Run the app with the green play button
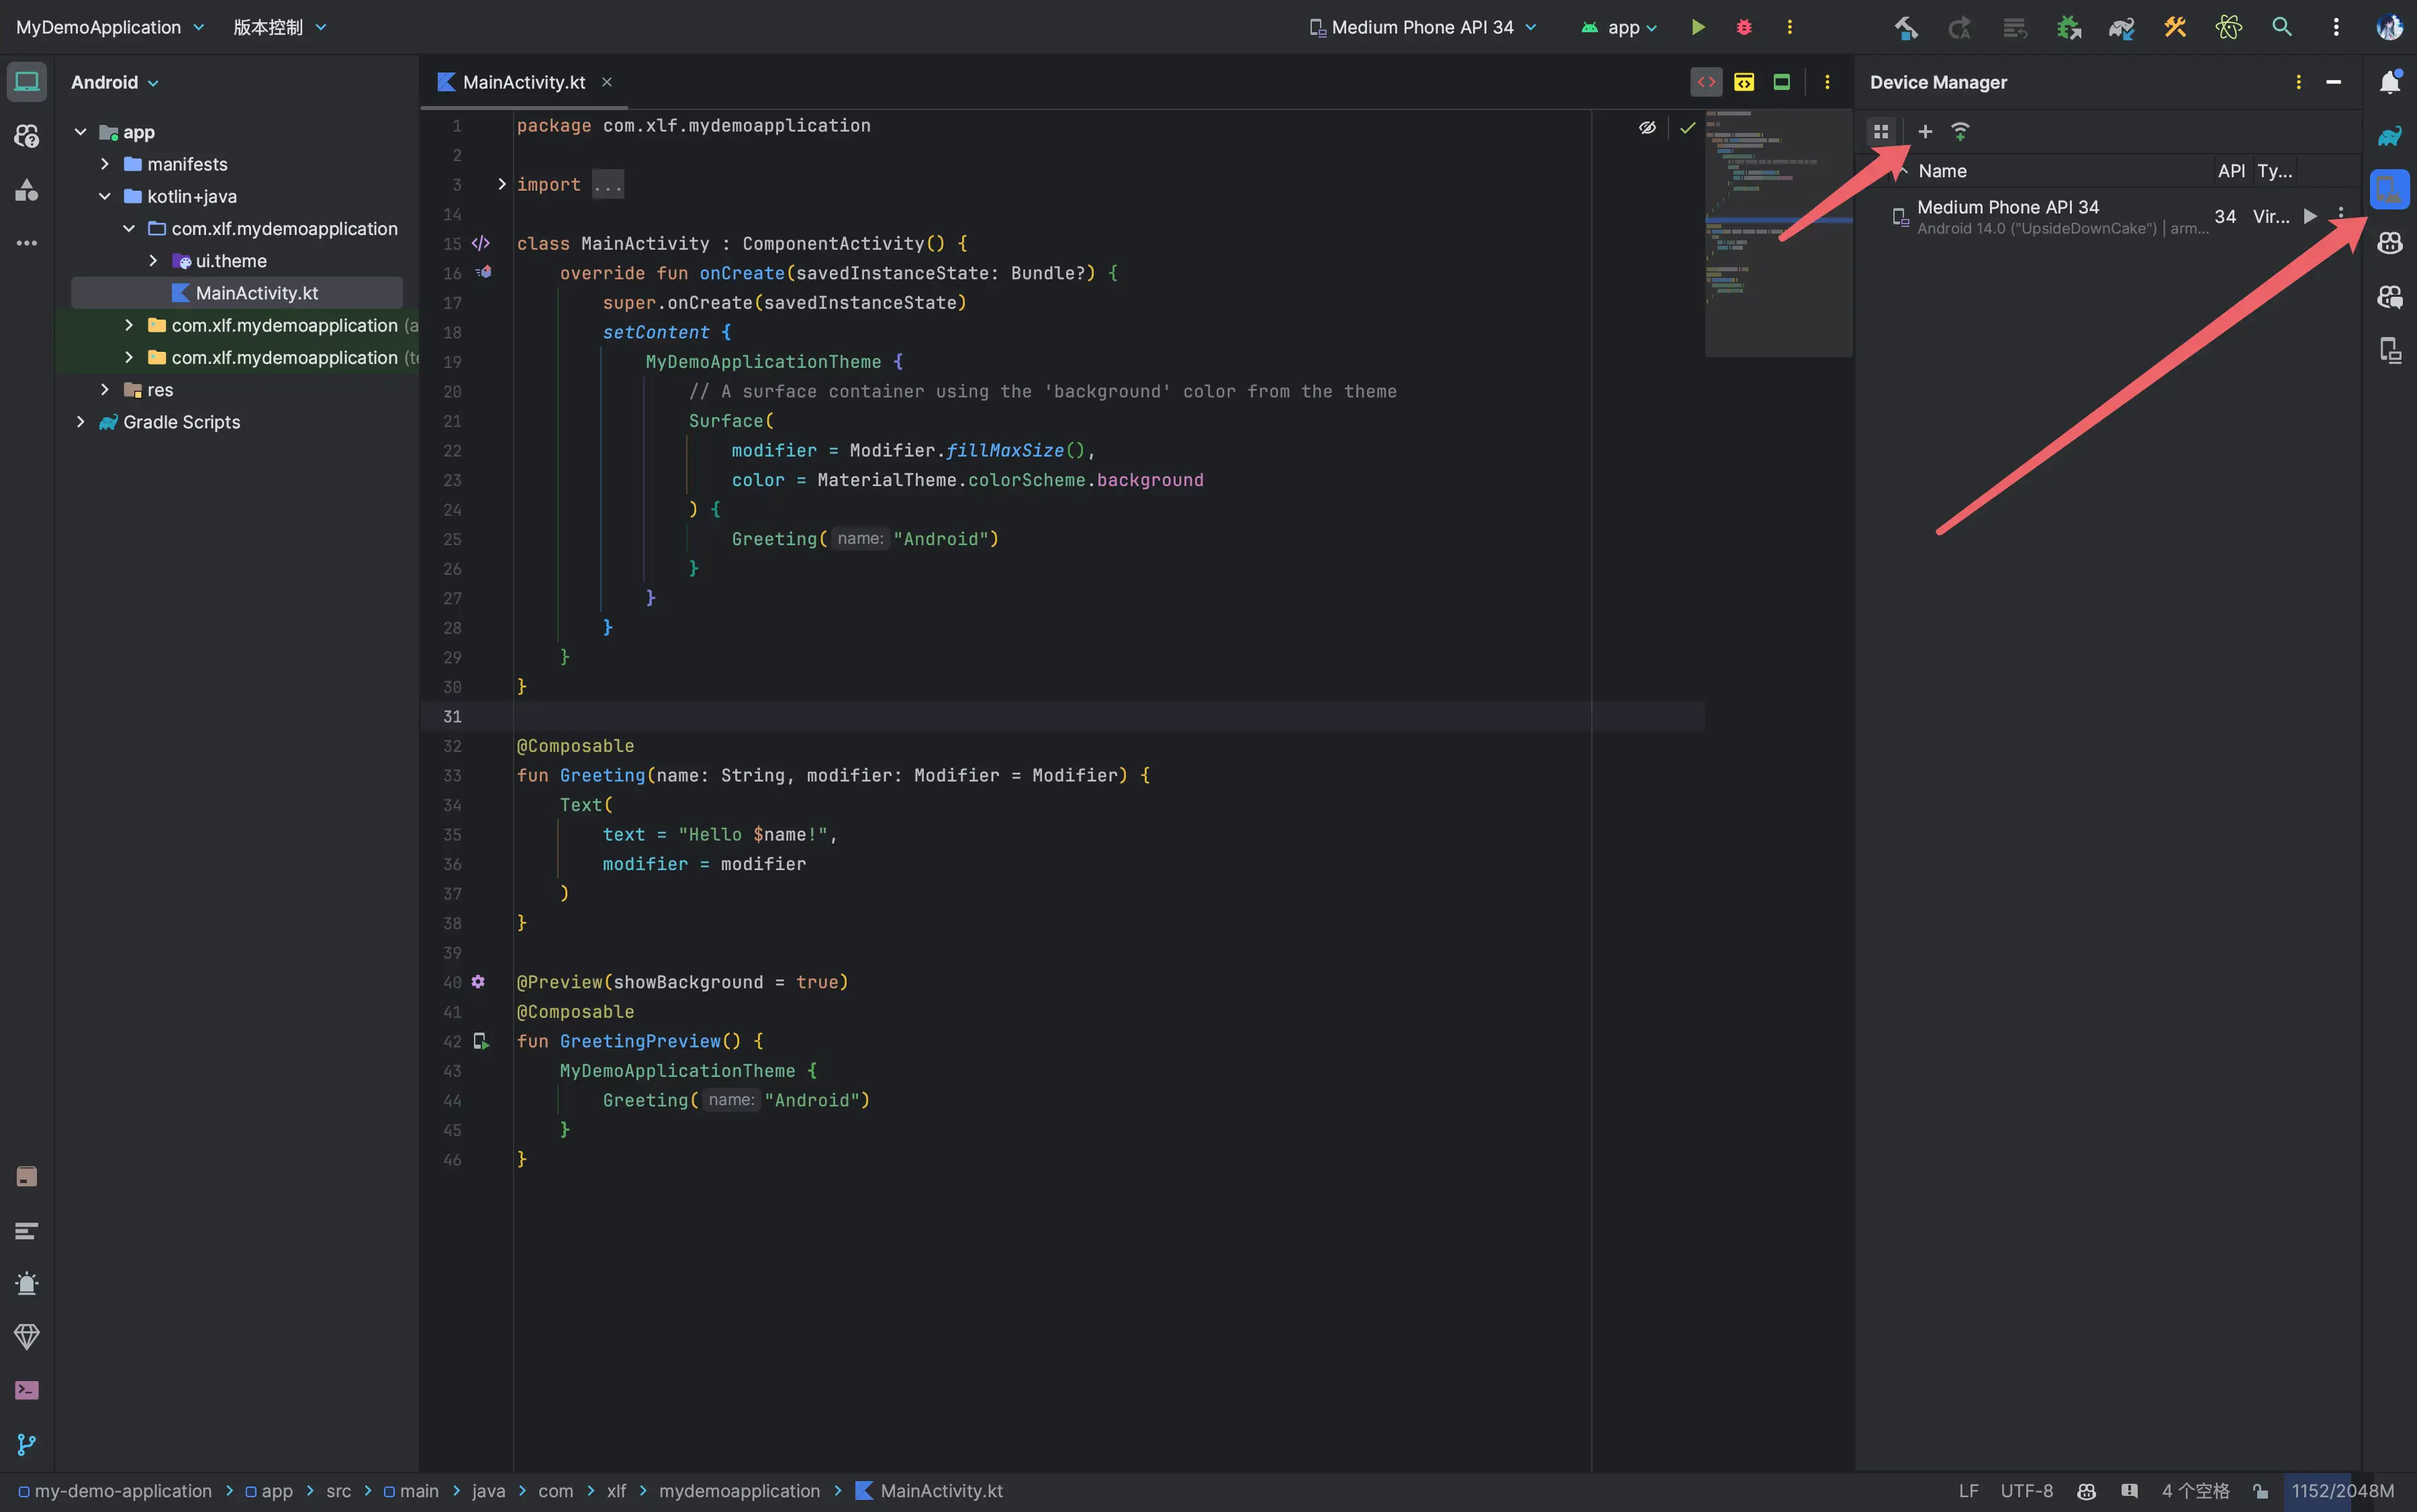Screen dimensions: 2417x1512 coord(1697,27)
